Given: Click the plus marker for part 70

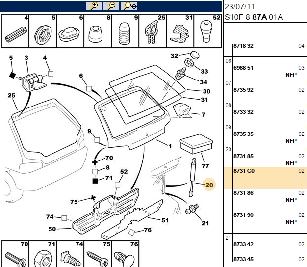Looking at the screenshot, I should coord(95,162).
